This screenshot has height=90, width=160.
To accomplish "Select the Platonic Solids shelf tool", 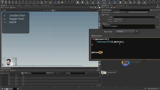I will (50, 2).
